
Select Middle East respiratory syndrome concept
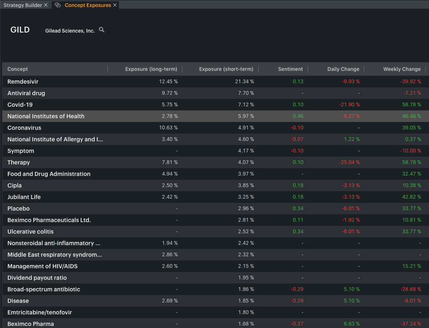[55, 255]
